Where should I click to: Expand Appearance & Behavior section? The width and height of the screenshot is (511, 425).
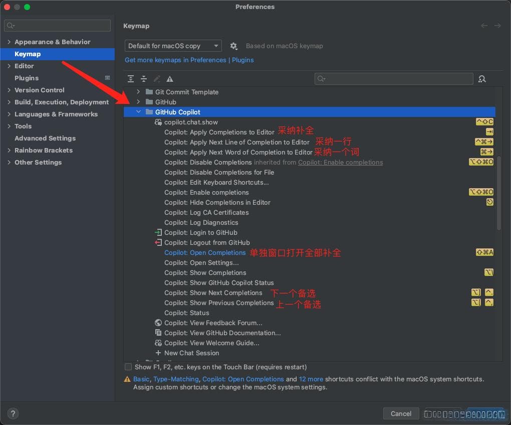click(9, 42)
